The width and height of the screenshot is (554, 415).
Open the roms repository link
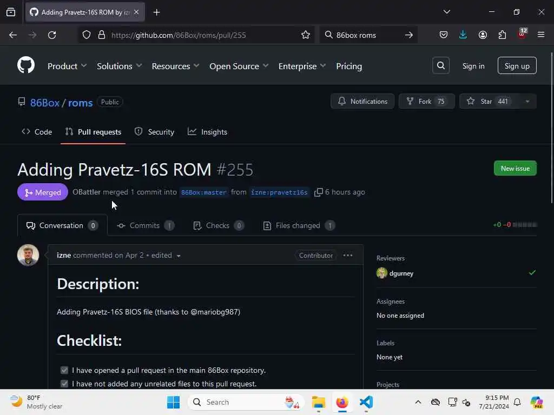click(x=80, y=103)
